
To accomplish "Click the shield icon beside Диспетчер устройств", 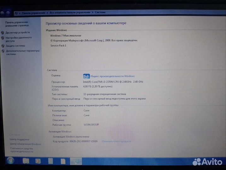I will click(x=3, y=33).
